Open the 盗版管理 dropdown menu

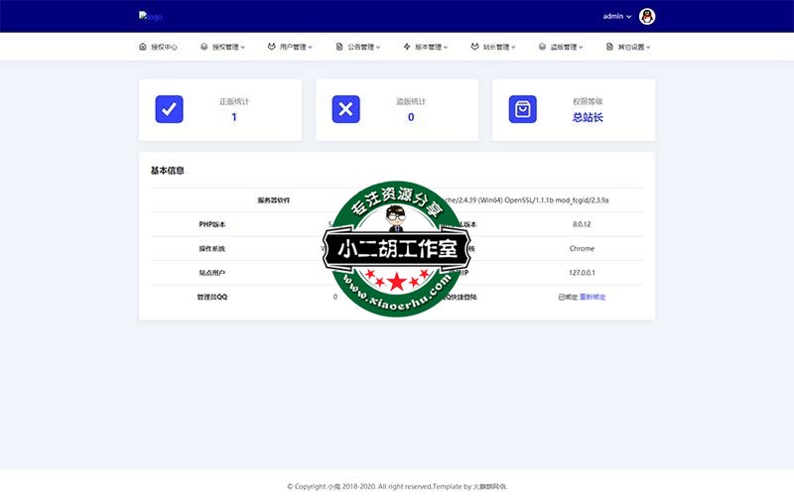pos(567,47)
